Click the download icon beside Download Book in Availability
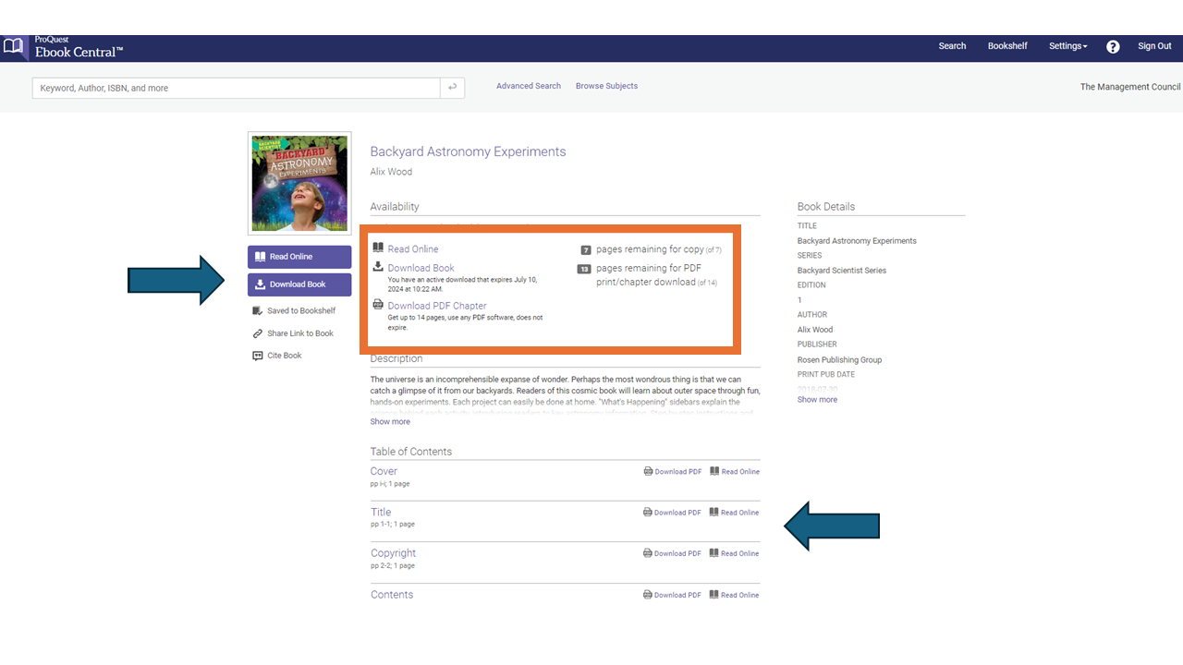Image resolution: width=1183 pixels, height=665 pixels. coord(378,267)
